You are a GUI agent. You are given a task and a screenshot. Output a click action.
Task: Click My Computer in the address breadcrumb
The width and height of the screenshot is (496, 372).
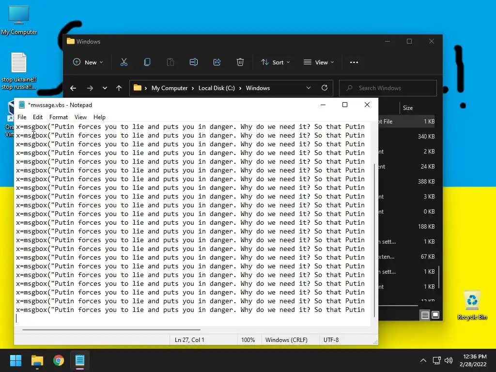[170, 88]
